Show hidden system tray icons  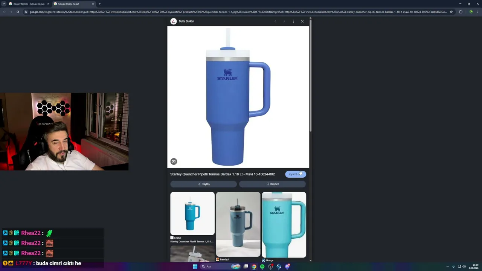coord(447,266)
